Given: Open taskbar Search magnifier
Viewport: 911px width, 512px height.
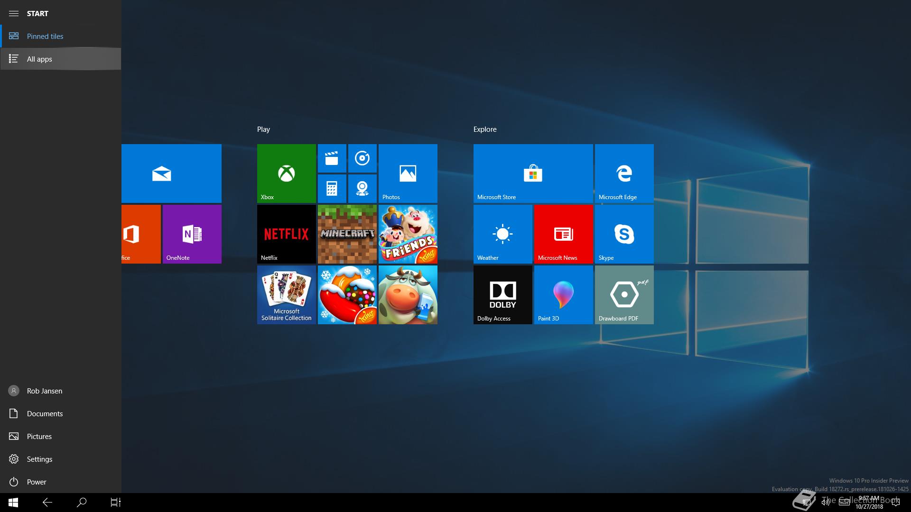Looking at the screenshot, I should click(x=82, y=503).
